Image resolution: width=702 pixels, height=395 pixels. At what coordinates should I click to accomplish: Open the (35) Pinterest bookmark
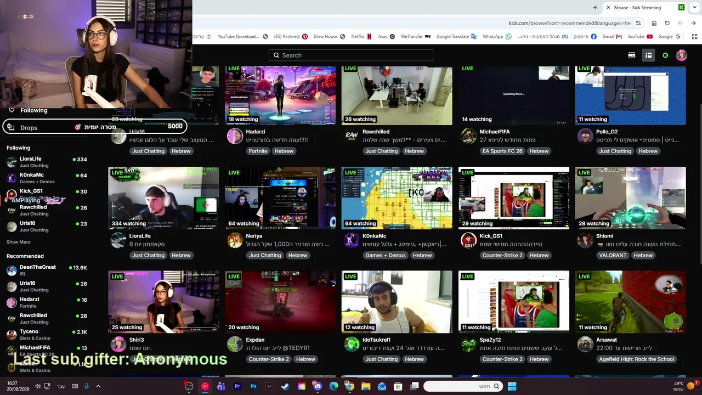(291, 37)
